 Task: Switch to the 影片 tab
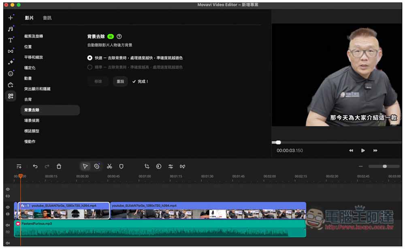click(29, 18)
